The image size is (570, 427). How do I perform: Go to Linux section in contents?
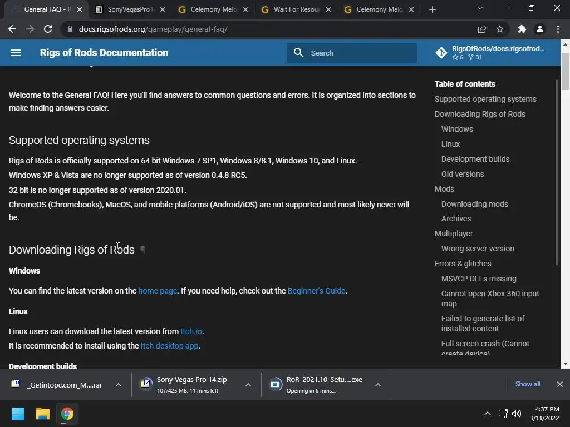(450, 144)
